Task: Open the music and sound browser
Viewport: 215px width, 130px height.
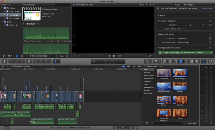Action: pyautogui.click(x=175, y=61)
